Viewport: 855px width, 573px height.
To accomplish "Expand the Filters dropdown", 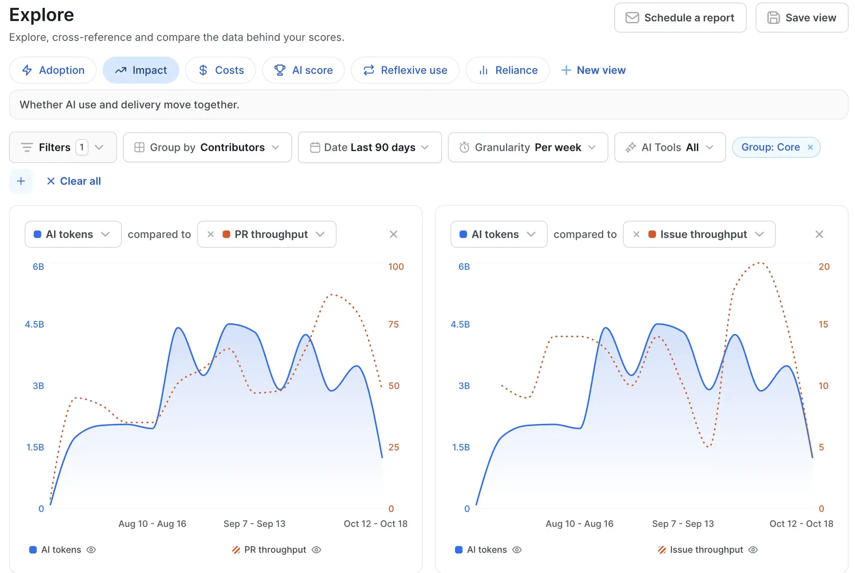I will pyautogui.click(x=63, y=147).
